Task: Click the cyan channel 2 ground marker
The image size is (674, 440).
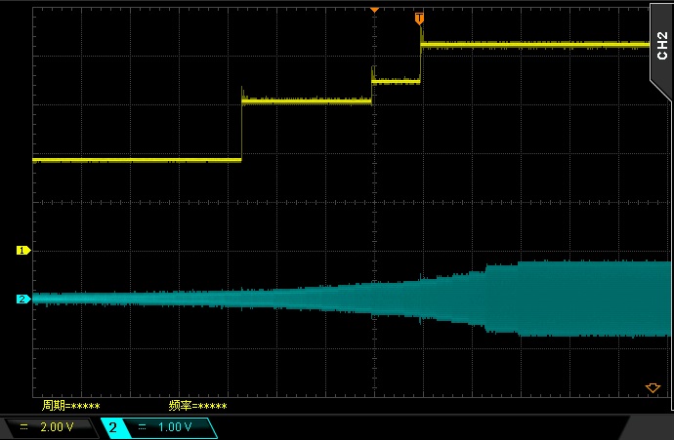Action: point(23,300)
